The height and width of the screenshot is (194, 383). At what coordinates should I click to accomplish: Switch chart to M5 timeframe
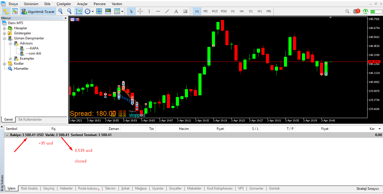[x=205, y=11]
